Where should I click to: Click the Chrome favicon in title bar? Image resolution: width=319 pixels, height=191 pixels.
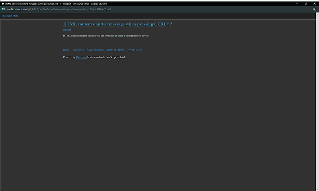pos(3,4)
